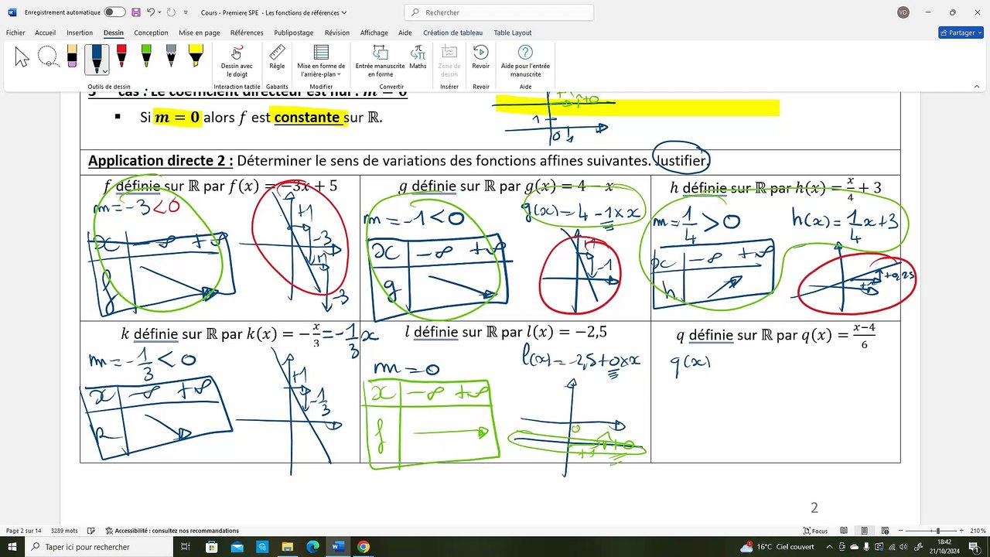Switch to Print Layout view

[864, 531]
